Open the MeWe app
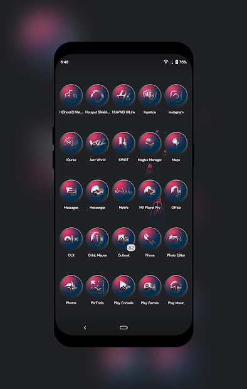Viewport: 247px width, 389px height. pos(124,191)
